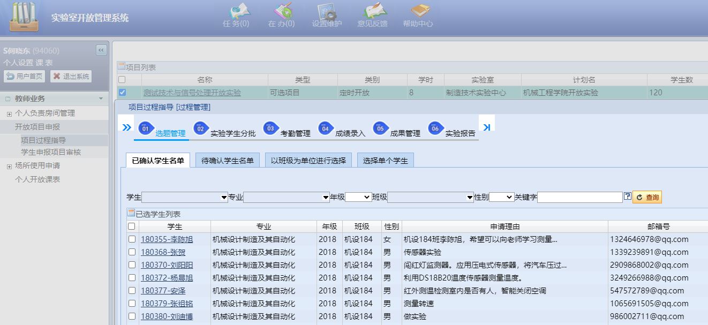Open the 任务(0) tasks icon
This screenshot has width=708, height=325.
coord(236,15)
